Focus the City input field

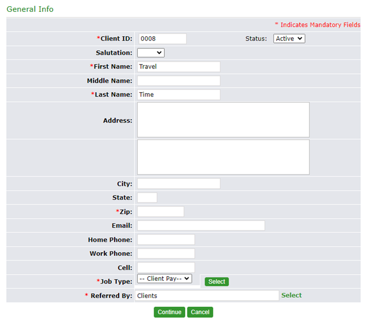tap(178, 184)
